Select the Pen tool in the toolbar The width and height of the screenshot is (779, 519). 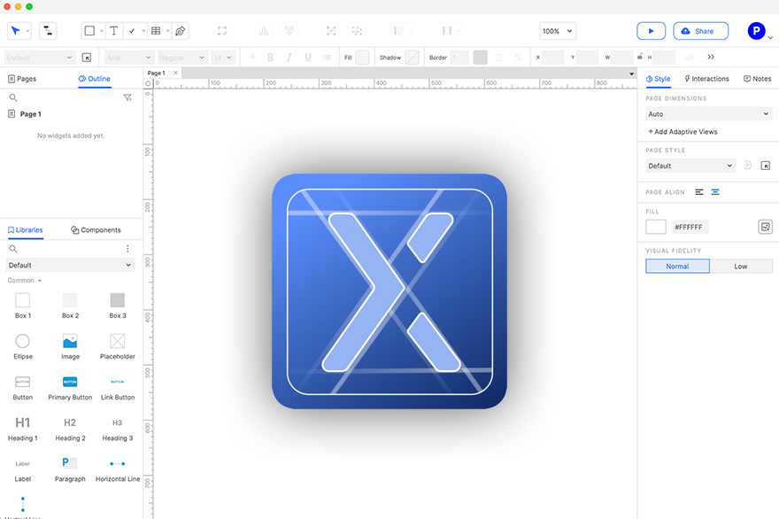point(180,30)
